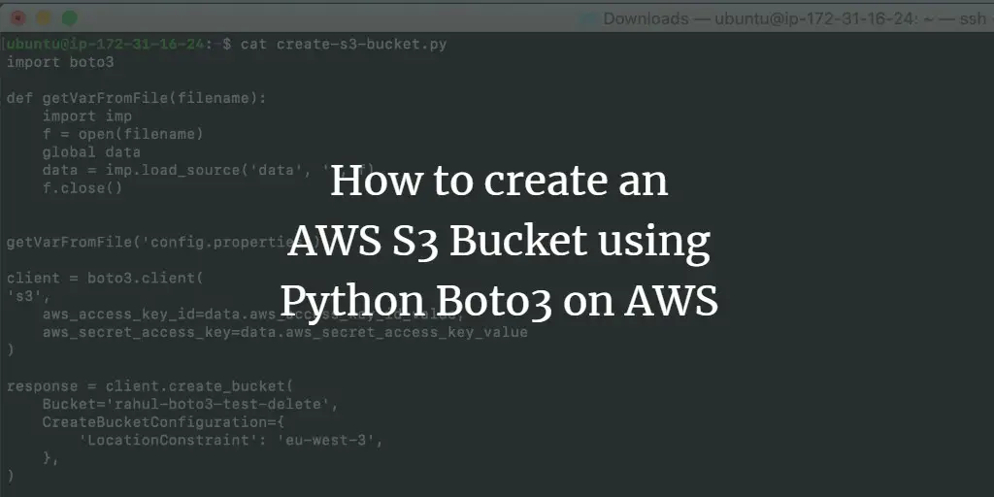Click the 's3', argument line
The image size is (994, 497).
coord(28,296)
